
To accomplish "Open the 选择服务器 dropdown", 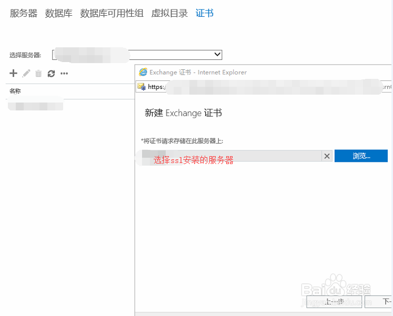I will point(137,55).
